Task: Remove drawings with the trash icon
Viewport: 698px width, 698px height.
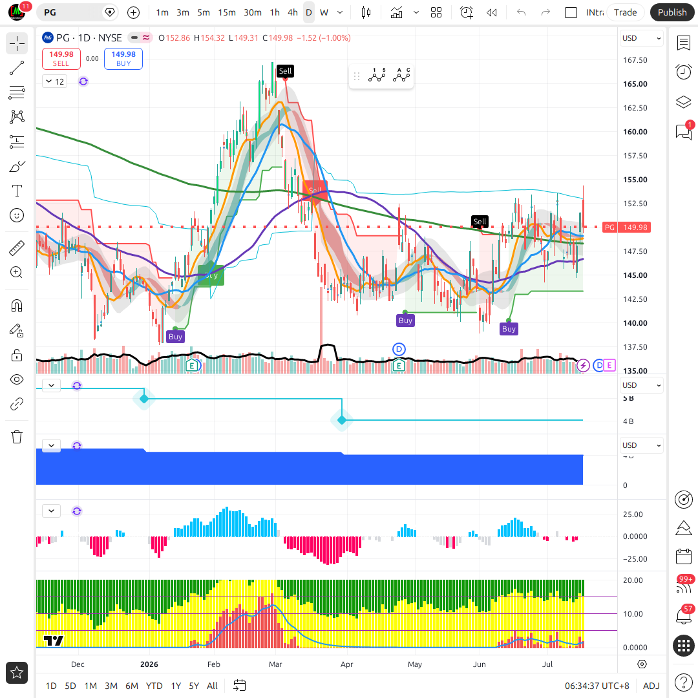Action: coord(17,437)
